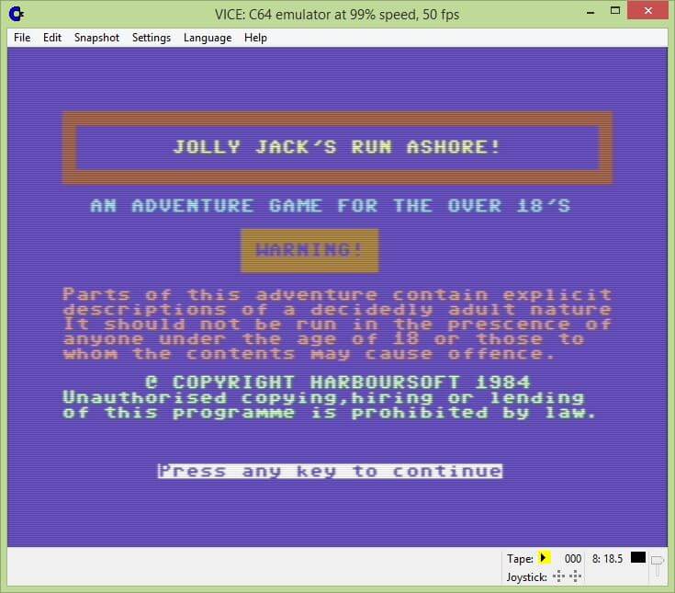
Task: Open the Edit menu
Action: 52,38
